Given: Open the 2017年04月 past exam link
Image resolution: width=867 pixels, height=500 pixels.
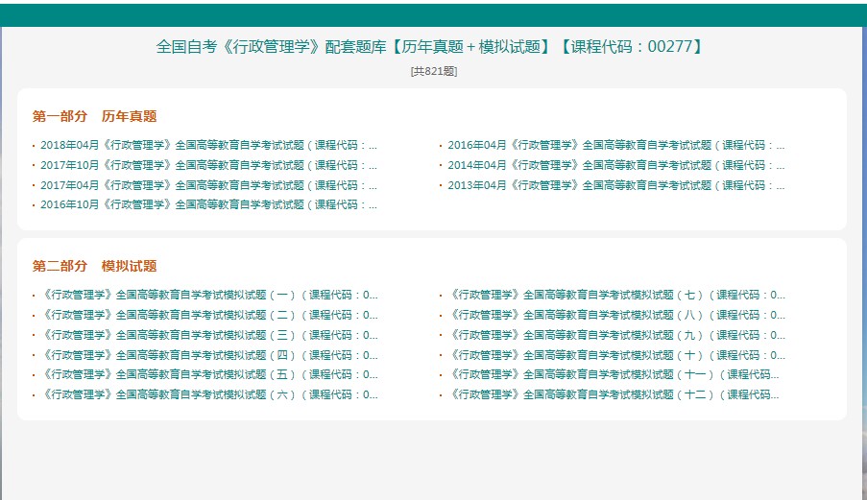Looking at the screenshot, I should point(208,185).
